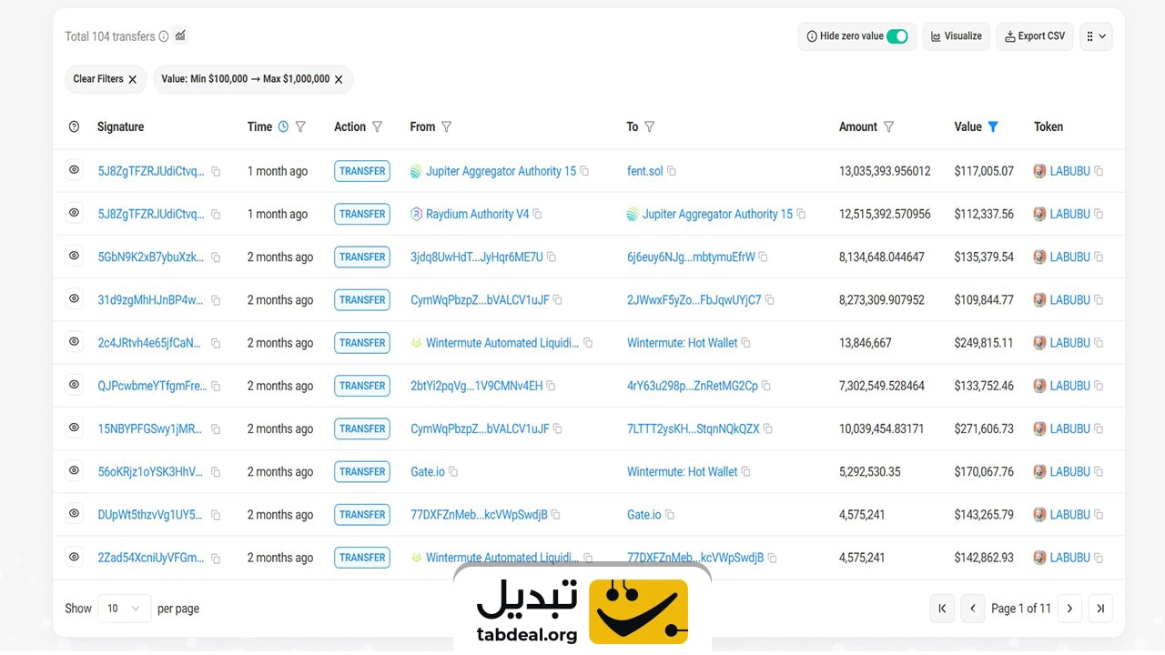
Task: Click the info icon next to Total 104 transfers
Action: pyautogui.click(x=164, y=36)
